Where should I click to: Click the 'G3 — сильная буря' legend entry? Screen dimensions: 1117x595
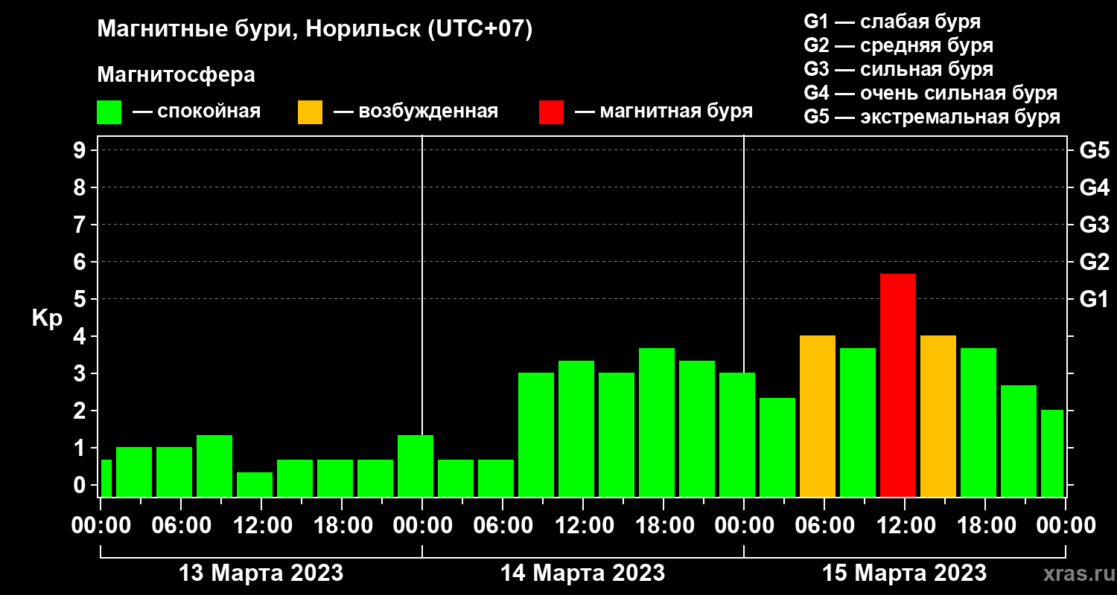click(899, 69)
